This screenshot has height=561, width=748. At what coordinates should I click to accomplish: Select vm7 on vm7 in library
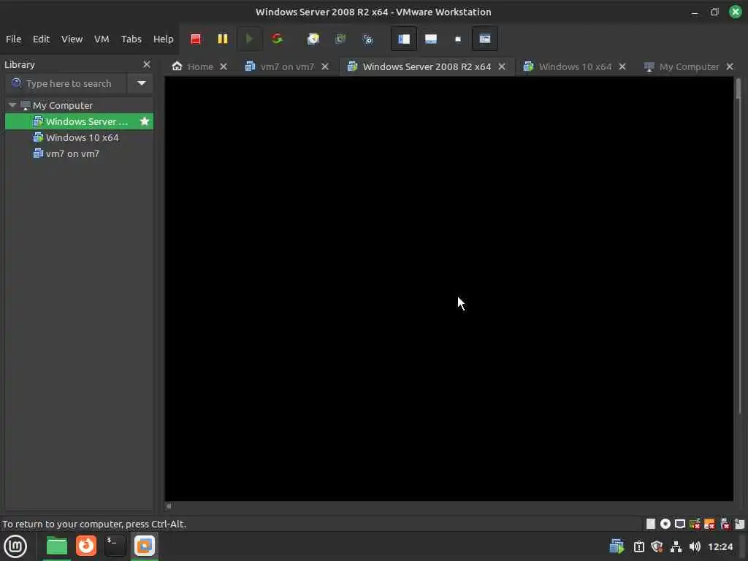click(x=79, y=153)
